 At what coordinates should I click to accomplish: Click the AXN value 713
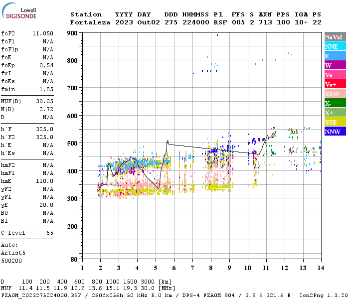[265, 22]
